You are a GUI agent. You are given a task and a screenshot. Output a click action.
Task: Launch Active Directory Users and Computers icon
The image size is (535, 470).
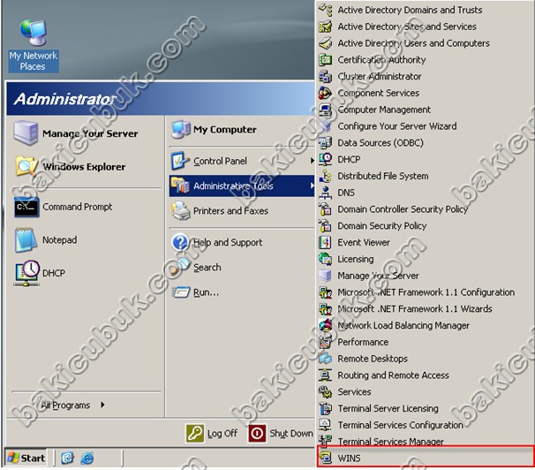coord(326,43)
